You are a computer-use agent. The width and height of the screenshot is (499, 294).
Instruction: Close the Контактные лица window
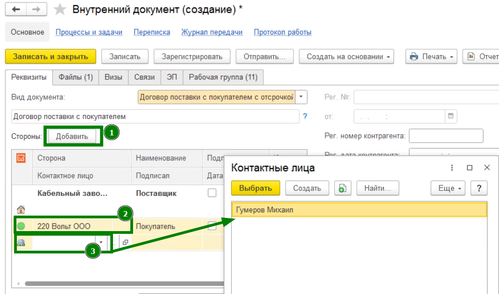click(487, 167)
